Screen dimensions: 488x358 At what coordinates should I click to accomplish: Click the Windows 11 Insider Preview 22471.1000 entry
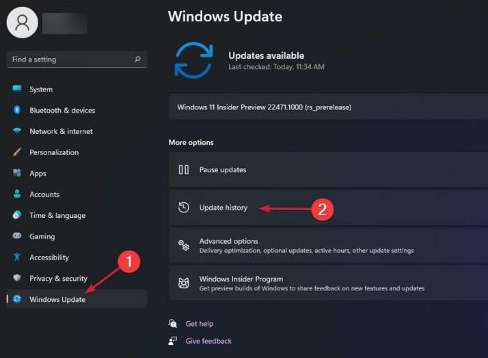click(x=328, y=107)
